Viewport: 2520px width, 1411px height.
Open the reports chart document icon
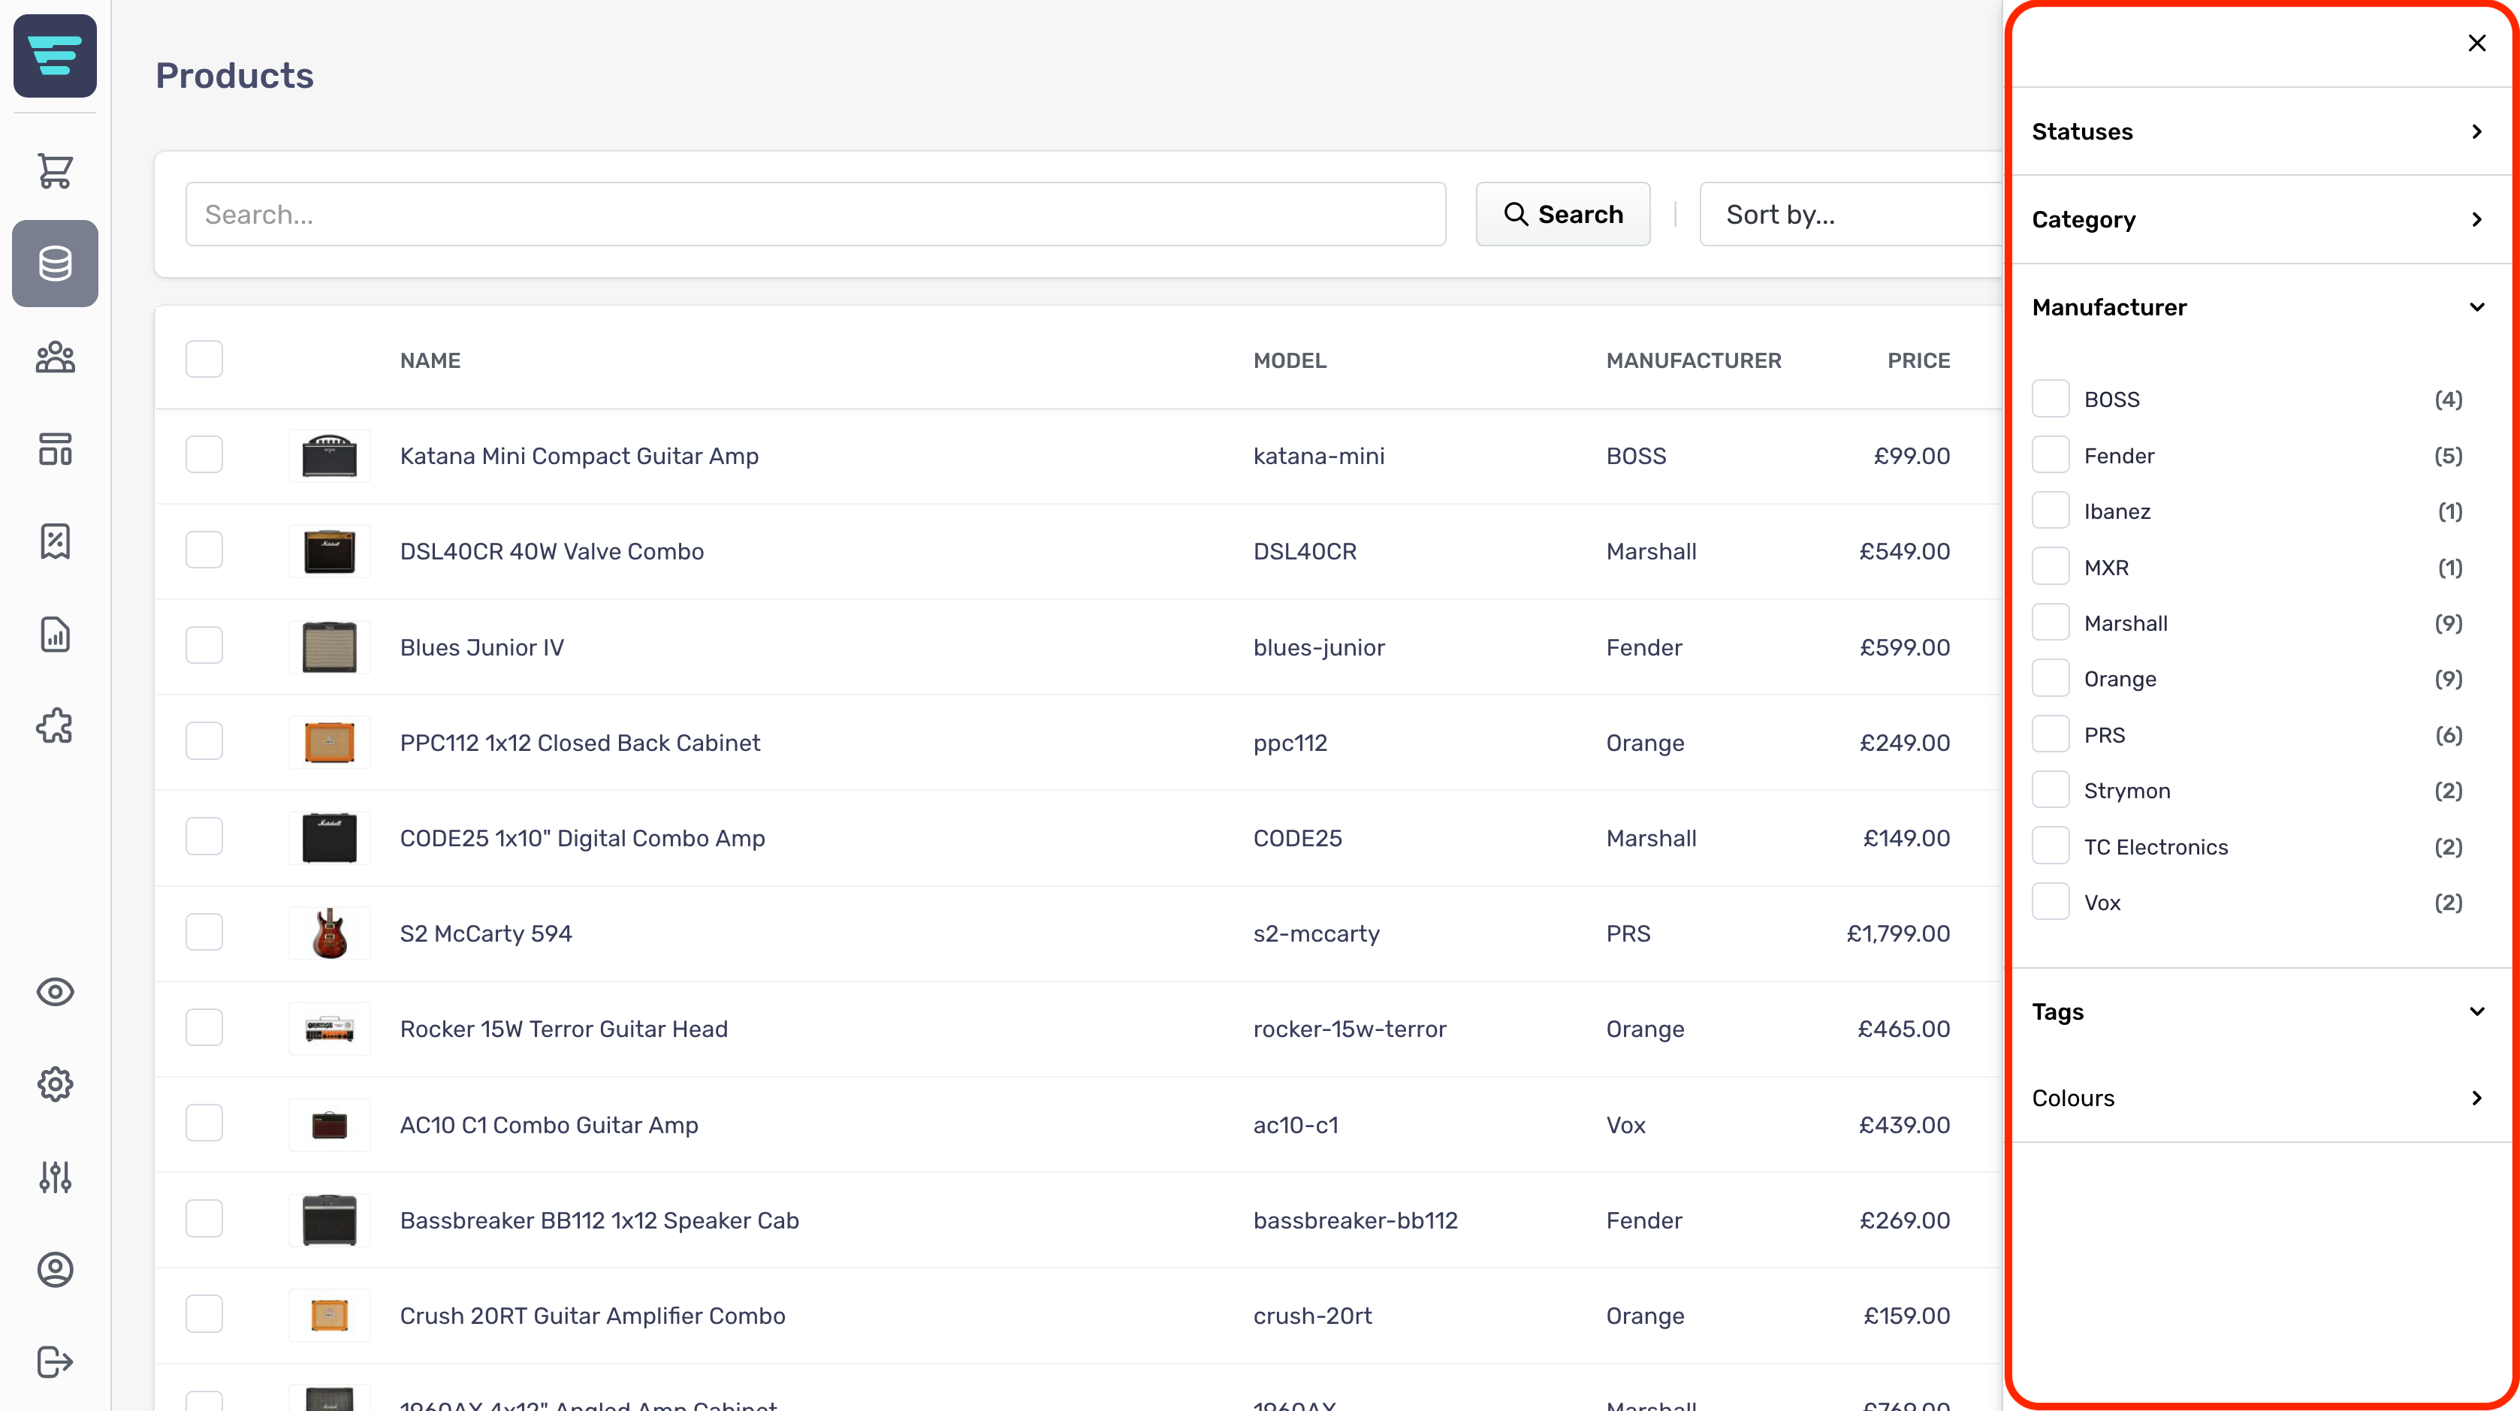point(55,634)
